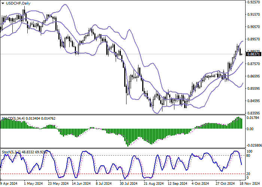Open the chart menu triangle beside USDCHF

(x=3, y=3)
